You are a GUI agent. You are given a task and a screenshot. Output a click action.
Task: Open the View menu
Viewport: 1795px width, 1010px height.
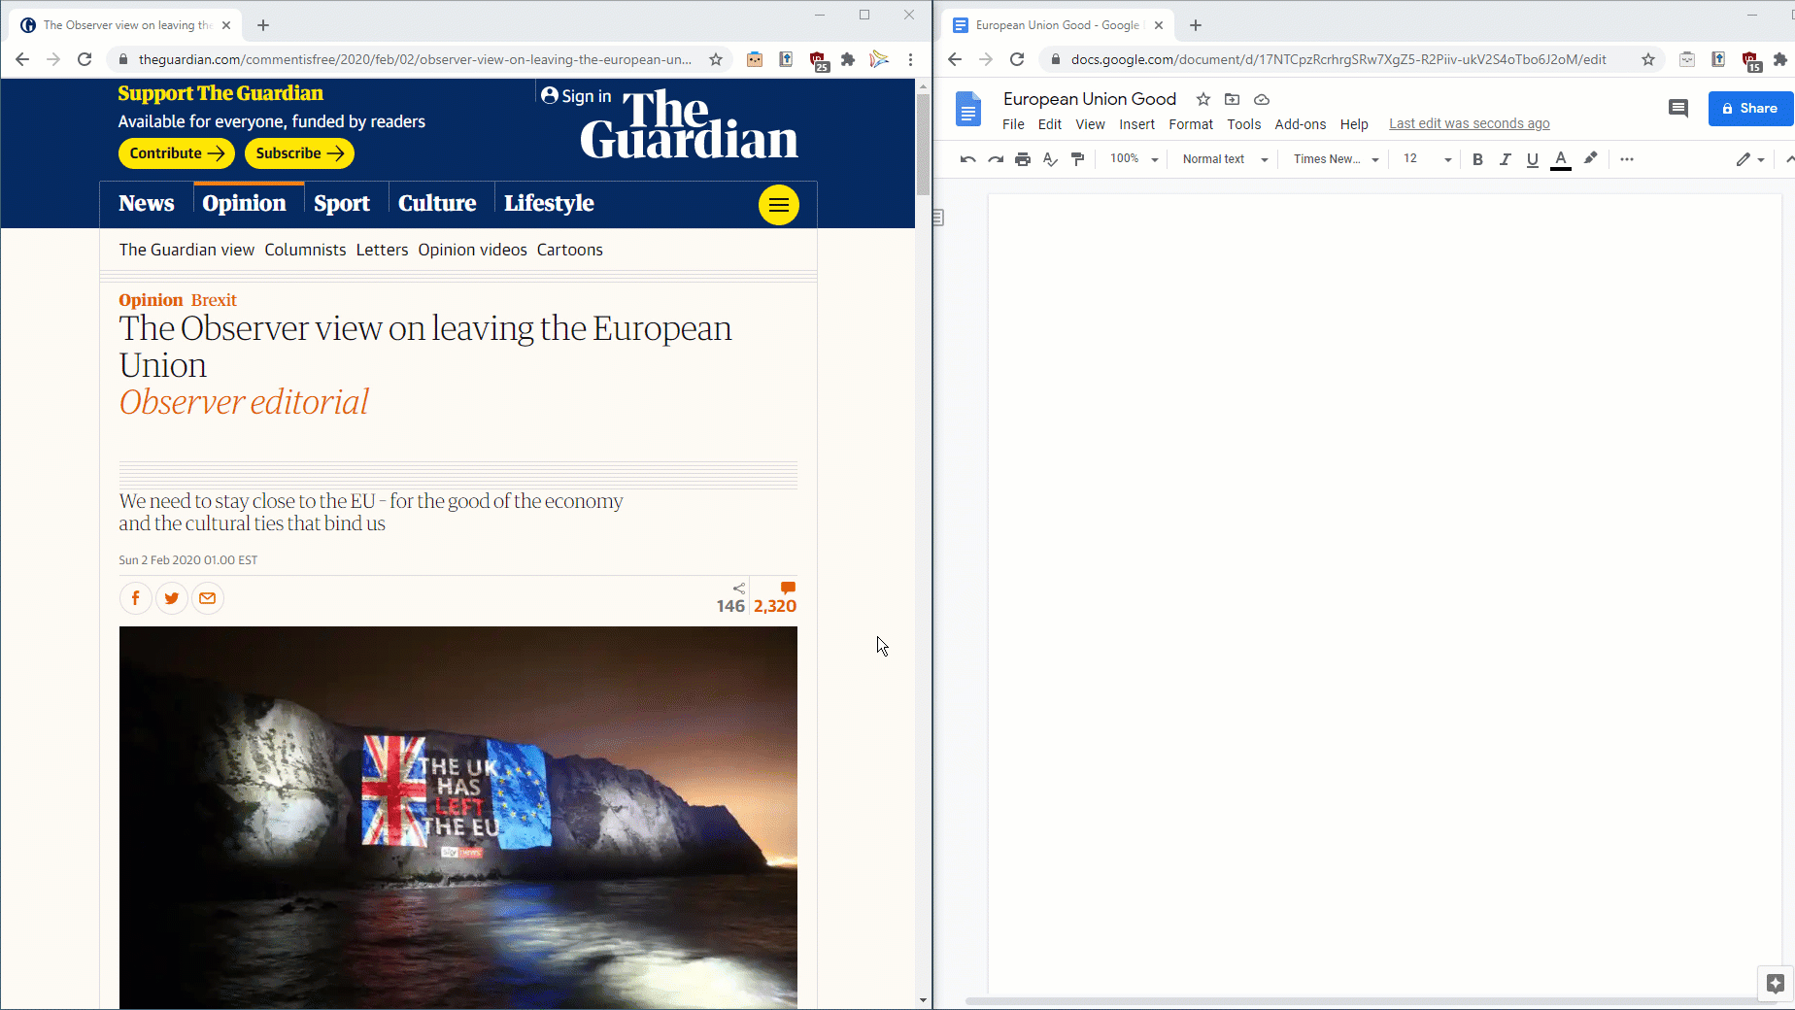[1090, 124]
